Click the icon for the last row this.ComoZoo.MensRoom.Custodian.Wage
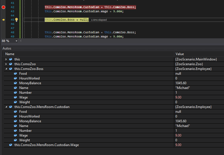 (x=11, y=145)
